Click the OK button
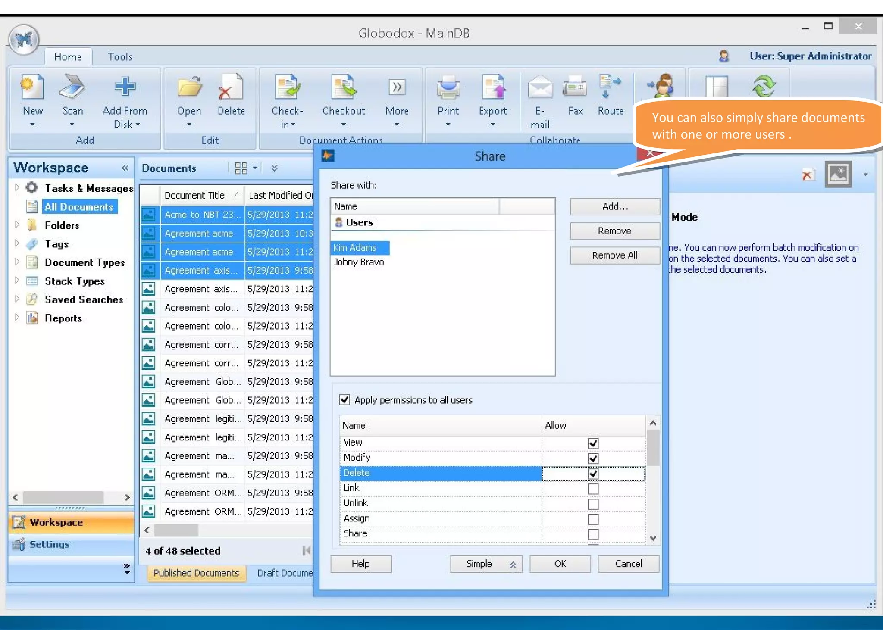This screenshot has height=630, width=883. coord(560,564)
